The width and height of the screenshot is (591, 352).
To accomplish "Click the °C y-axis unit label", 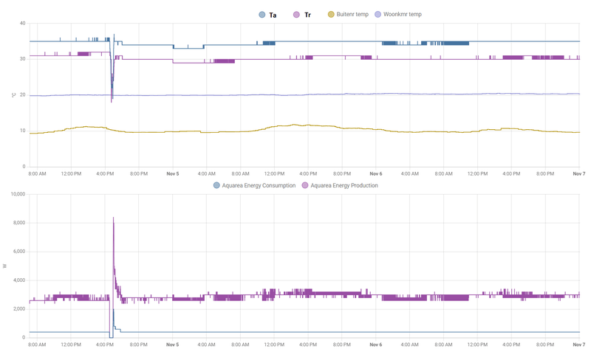I will [x=13, y=95].
